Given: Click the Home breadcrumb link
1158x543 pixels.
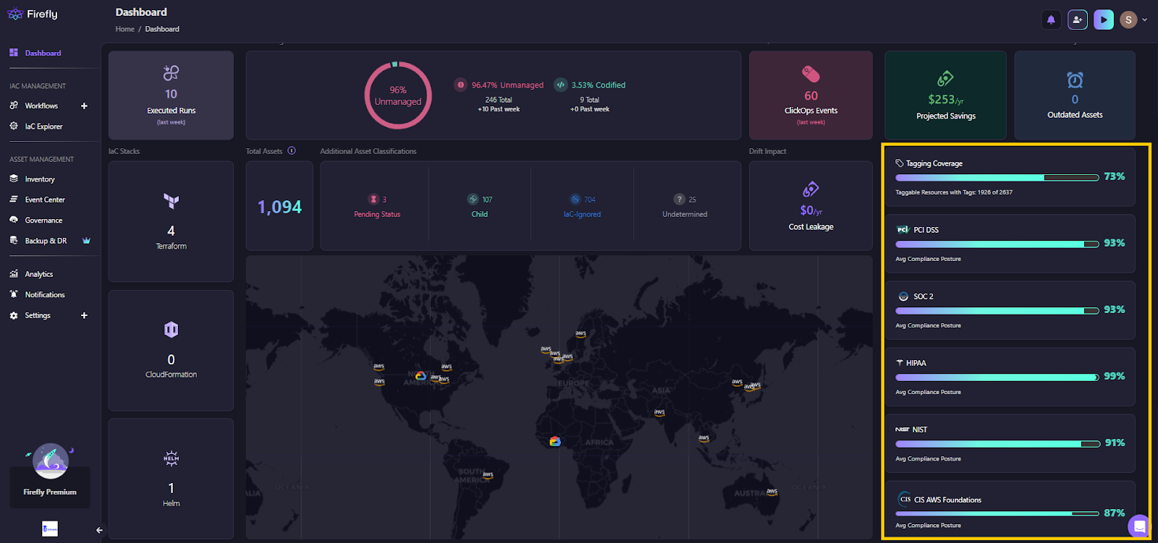Looking at the screenshot, I should pos(124,29).
